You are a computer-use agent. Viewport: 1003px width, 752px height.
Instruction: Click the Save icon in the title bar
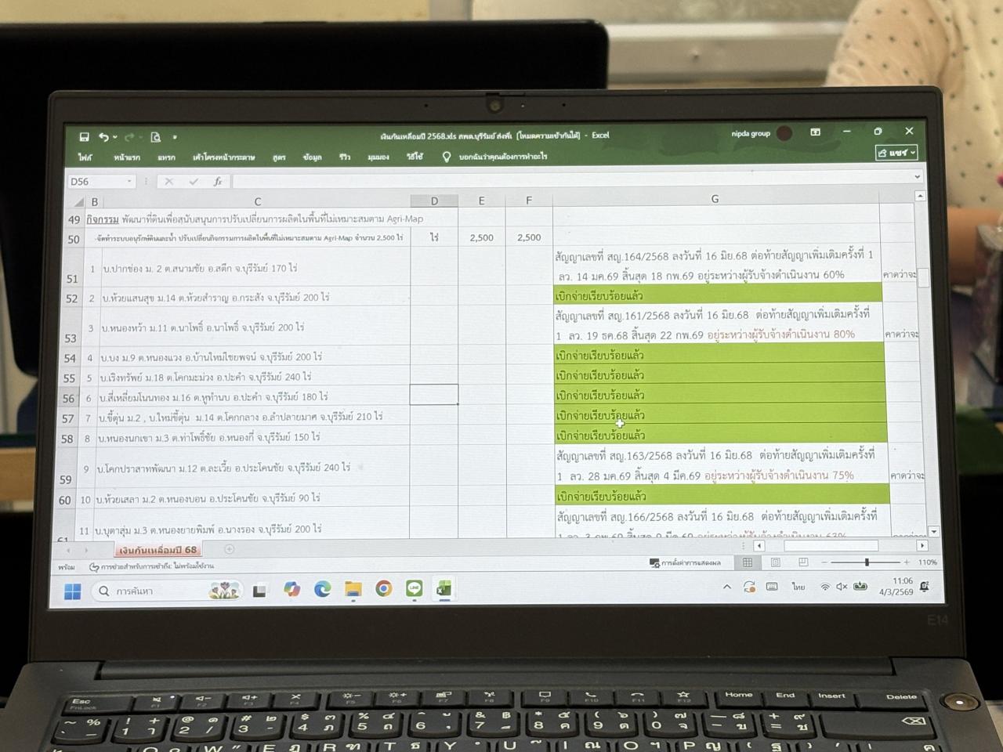click(84, 137)
